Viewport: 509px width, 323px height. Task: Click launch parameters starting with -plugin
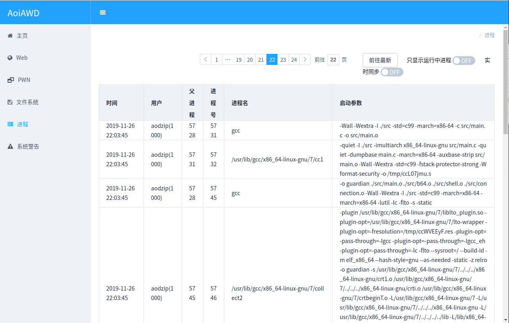[x=413, y=265]
